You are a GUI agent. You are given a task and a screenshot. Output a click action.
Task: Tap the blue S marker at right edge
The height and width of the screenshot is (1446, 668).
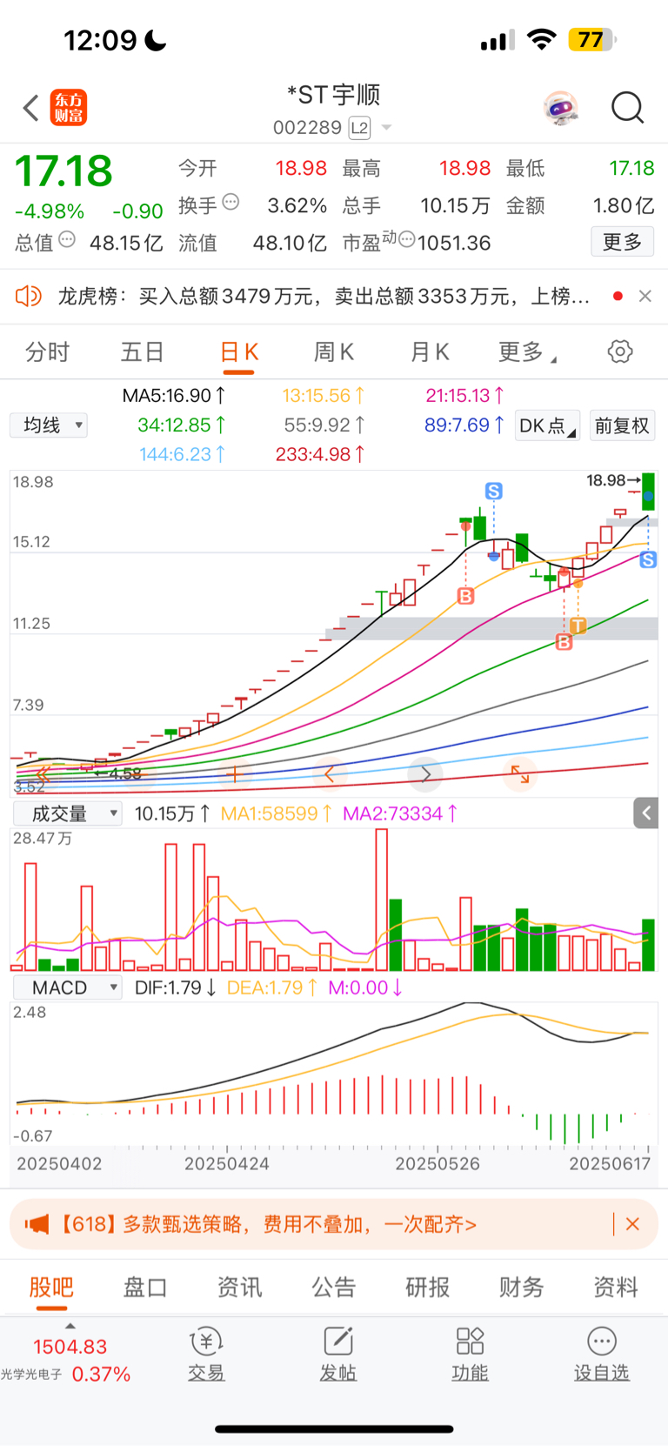pos(648,560)
